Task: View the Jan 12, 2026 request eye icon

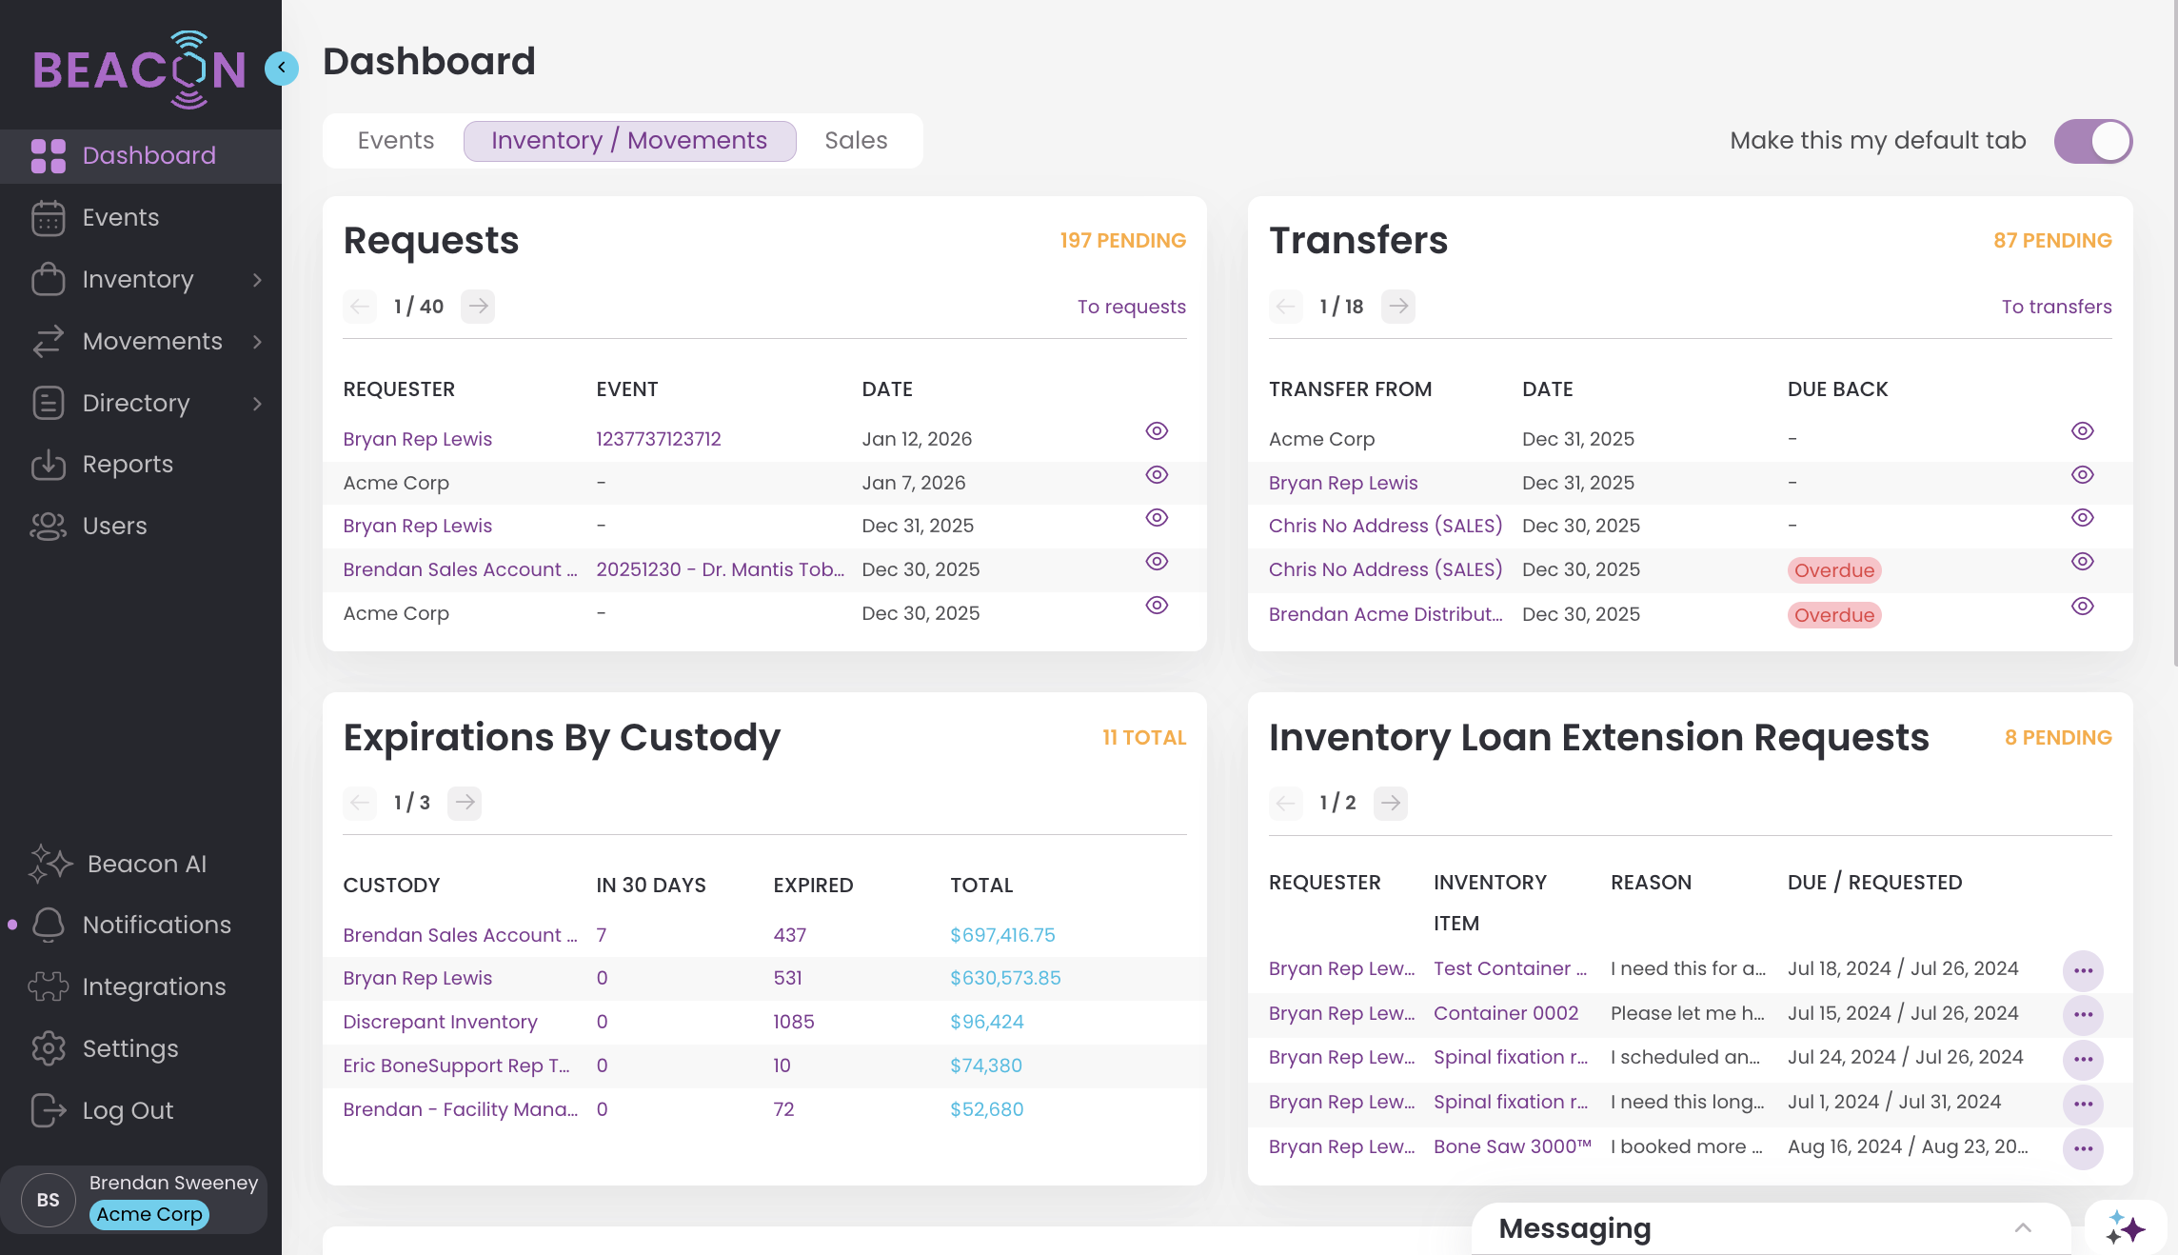Action: click(x=1157, y=431)
